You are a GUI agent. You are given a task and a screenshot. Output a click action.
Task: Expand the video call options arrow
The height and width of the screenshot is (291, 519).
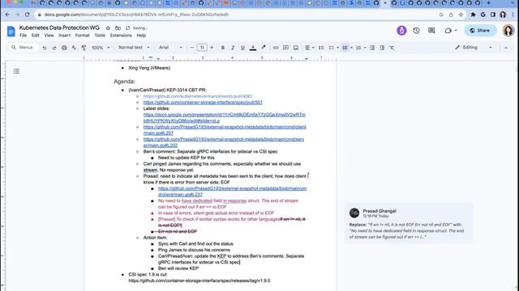click(x=456, y=31)
